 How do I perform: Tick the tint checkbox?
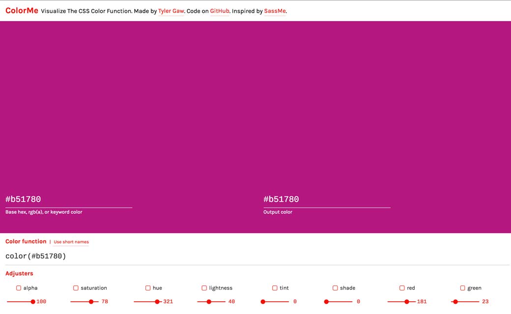(x=275, y=288)
